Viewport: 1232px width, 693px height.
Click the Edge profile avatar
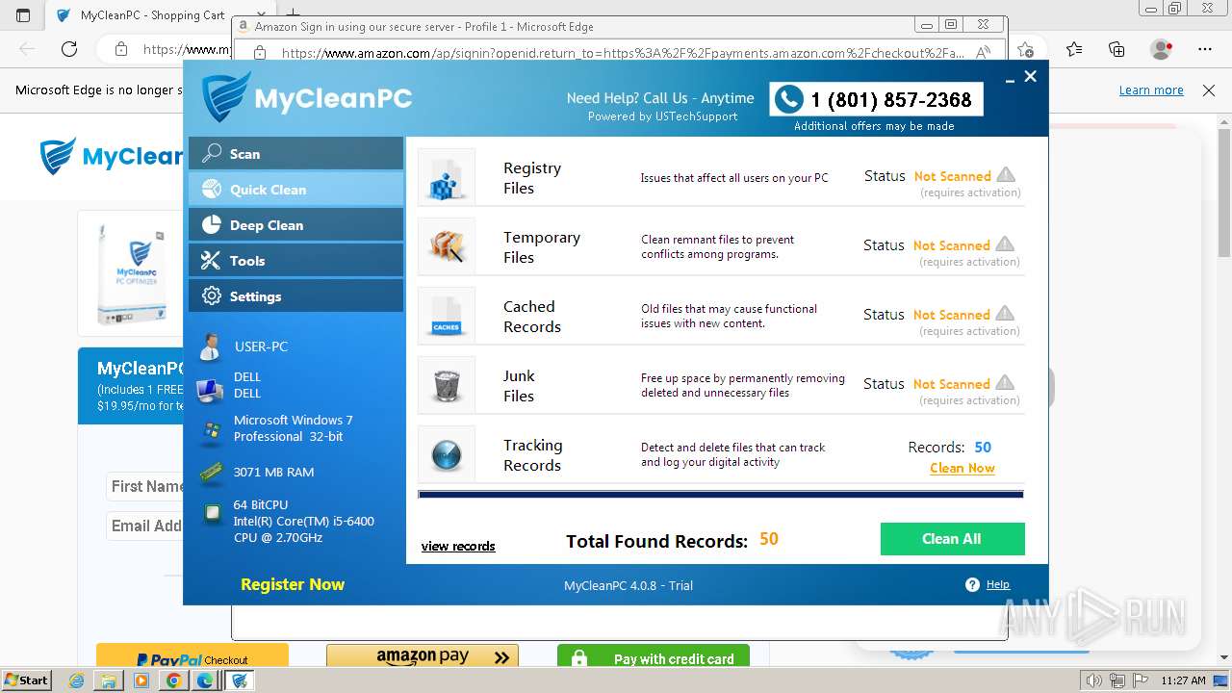1161,49
